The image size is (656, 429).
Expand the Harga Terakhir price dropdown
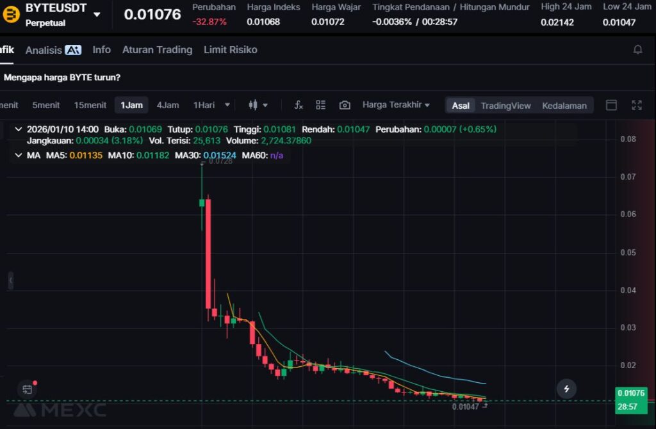(x=396, y=105)
